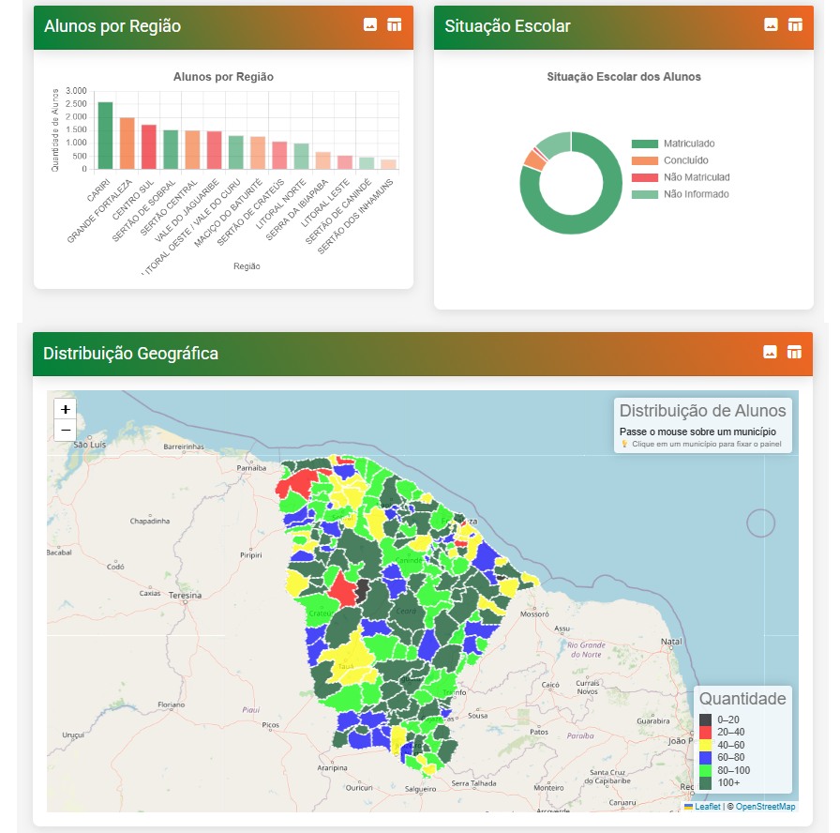840x833 pixels.
Task: Toggle Matriculado legend item in donut chart
Action: 688,144
